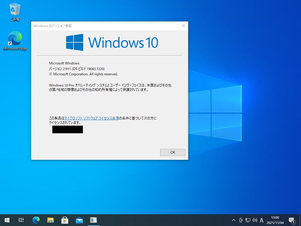Close the Windows version info dialog
This screenshot has width=301, height=226.
coord(184,26)
